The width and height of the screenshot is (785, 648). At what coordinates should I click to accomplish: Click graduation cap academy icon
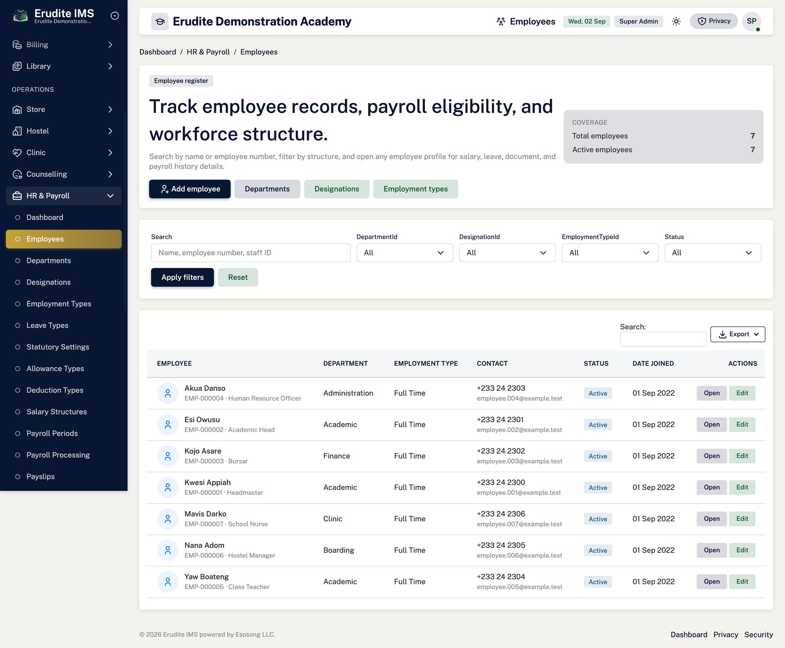(x=160, y=22)
